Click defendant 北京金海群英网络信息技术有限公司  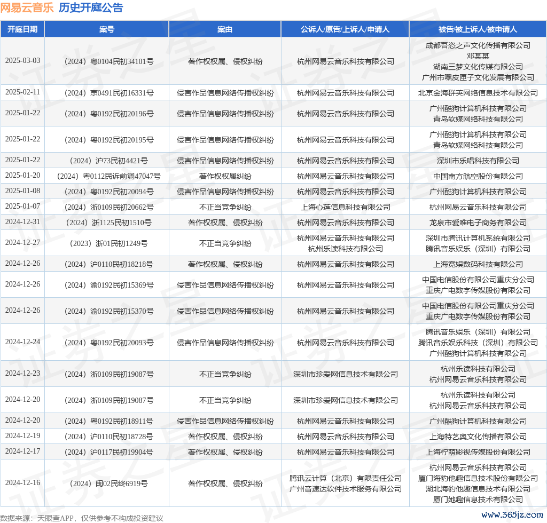478,93
